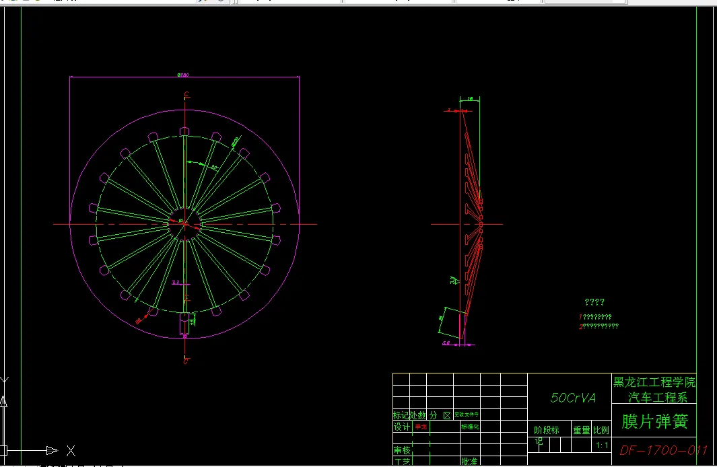
Task: Select the 审核 label
Action: click(x=402, y=451)
